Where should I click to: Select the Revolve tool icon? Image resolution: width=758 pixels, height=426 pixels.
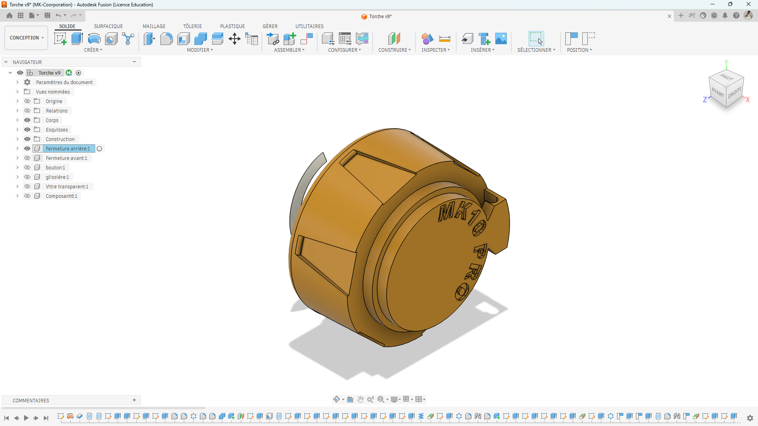pos(94,39)
